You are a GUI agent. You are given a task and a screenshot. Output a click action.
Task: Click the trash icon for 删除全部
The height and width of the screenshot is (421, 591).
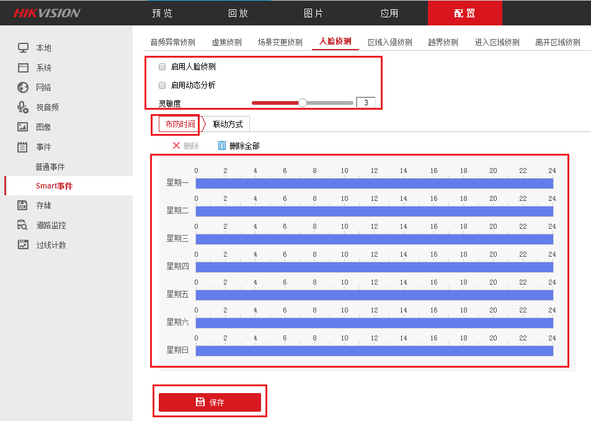(x=222, y=146)
